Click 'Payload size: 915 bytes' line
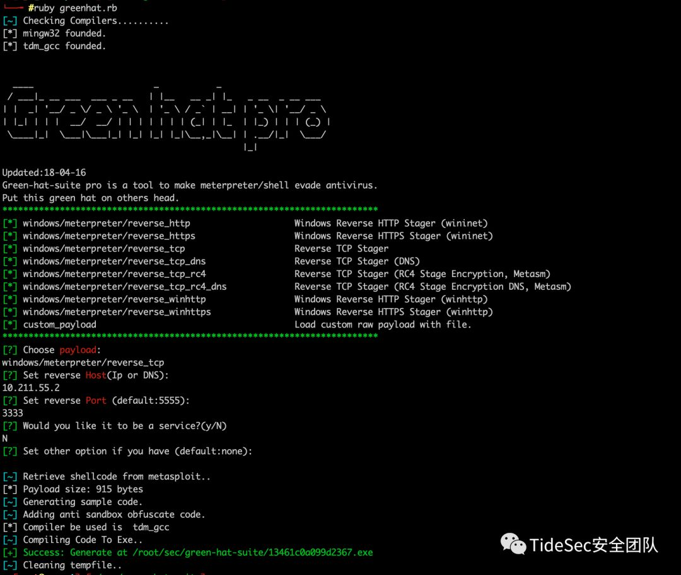Image resolution: width=681 pixels, height=575 pixels. [x=83, y=489]
